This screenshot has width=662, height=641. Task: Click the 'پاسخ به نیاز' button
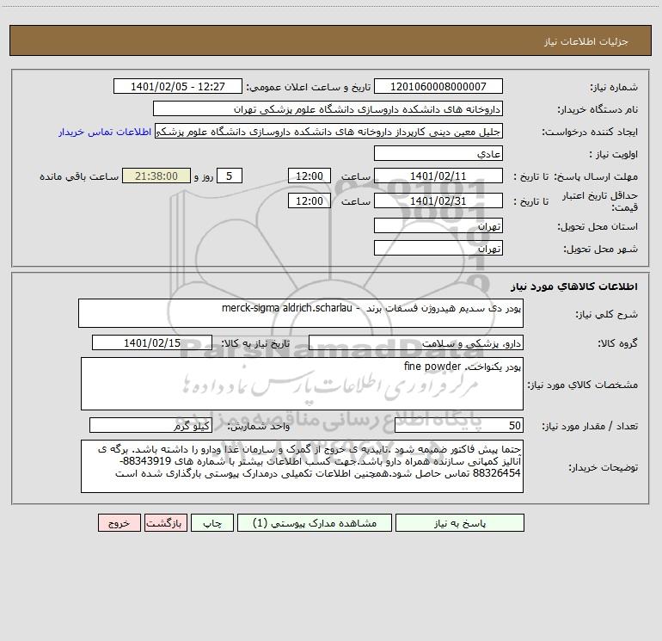click(460, 523)
